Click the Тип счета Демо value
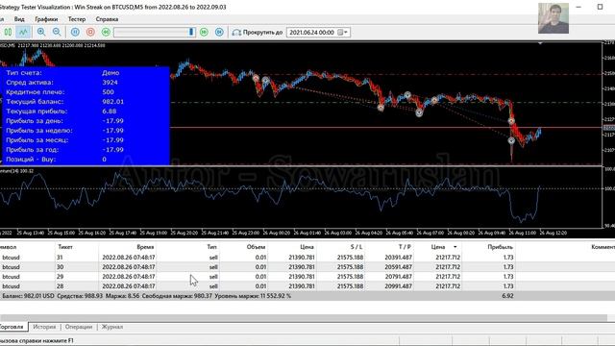Screen dimensions: 615x346 (x=111, y=73)
